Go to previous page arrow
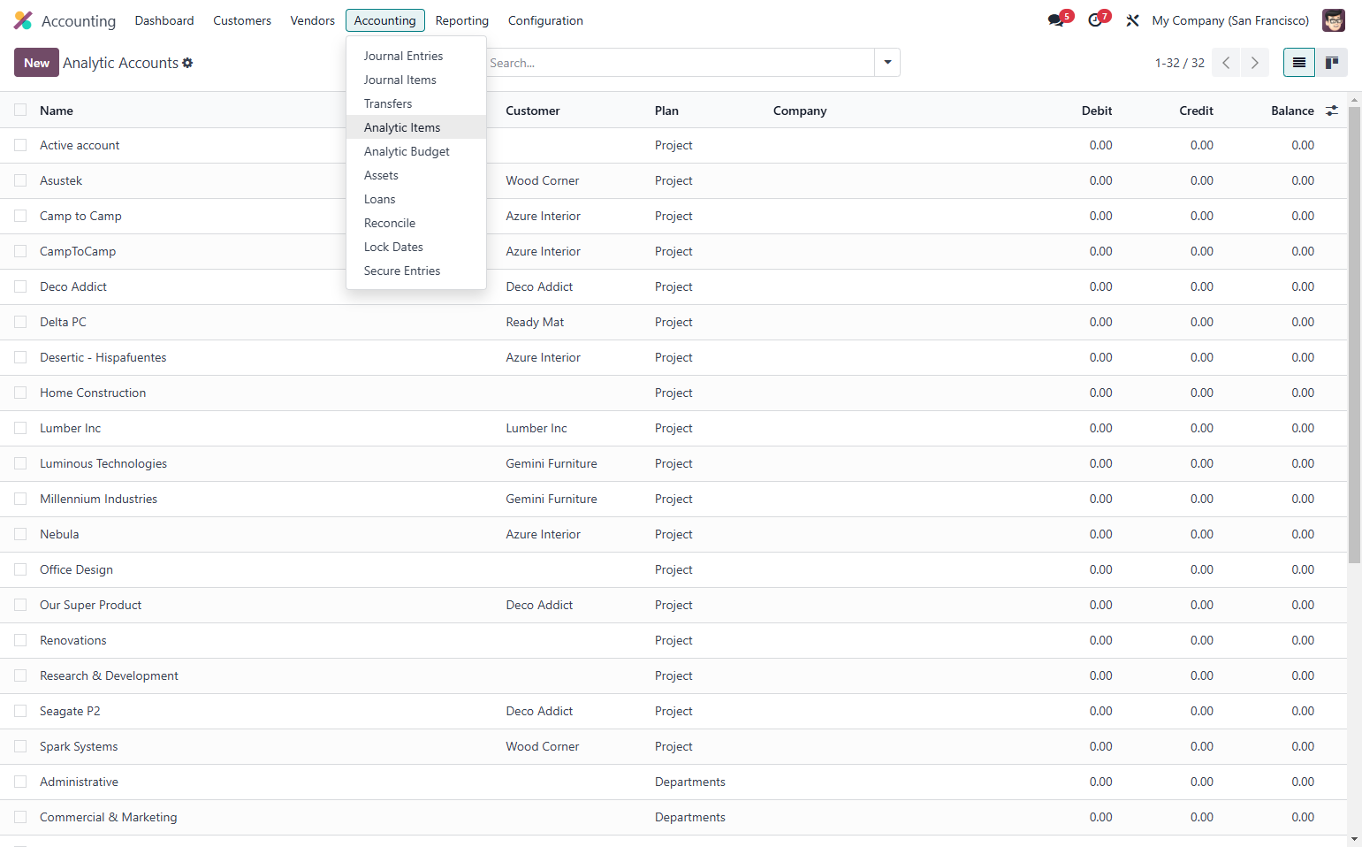This screenshot has height=847, width=1362. pyautogui.click(x=1226, y=63)
